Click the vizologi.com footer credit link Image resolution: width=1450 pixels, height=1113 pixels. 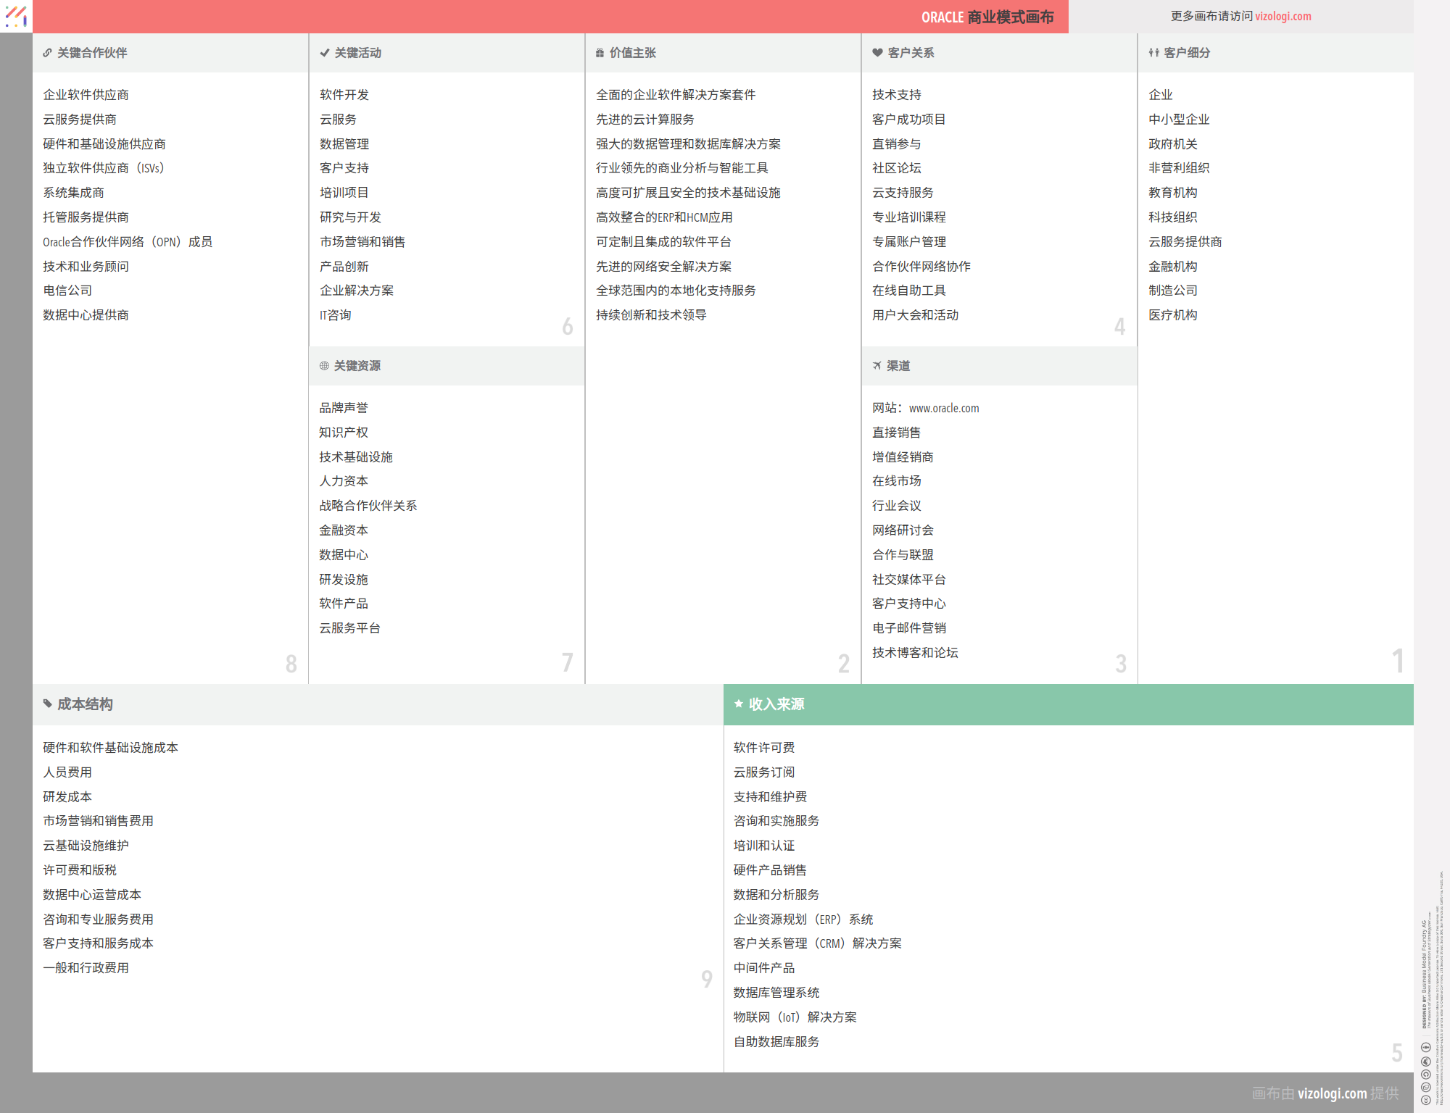point(1332,1093)
